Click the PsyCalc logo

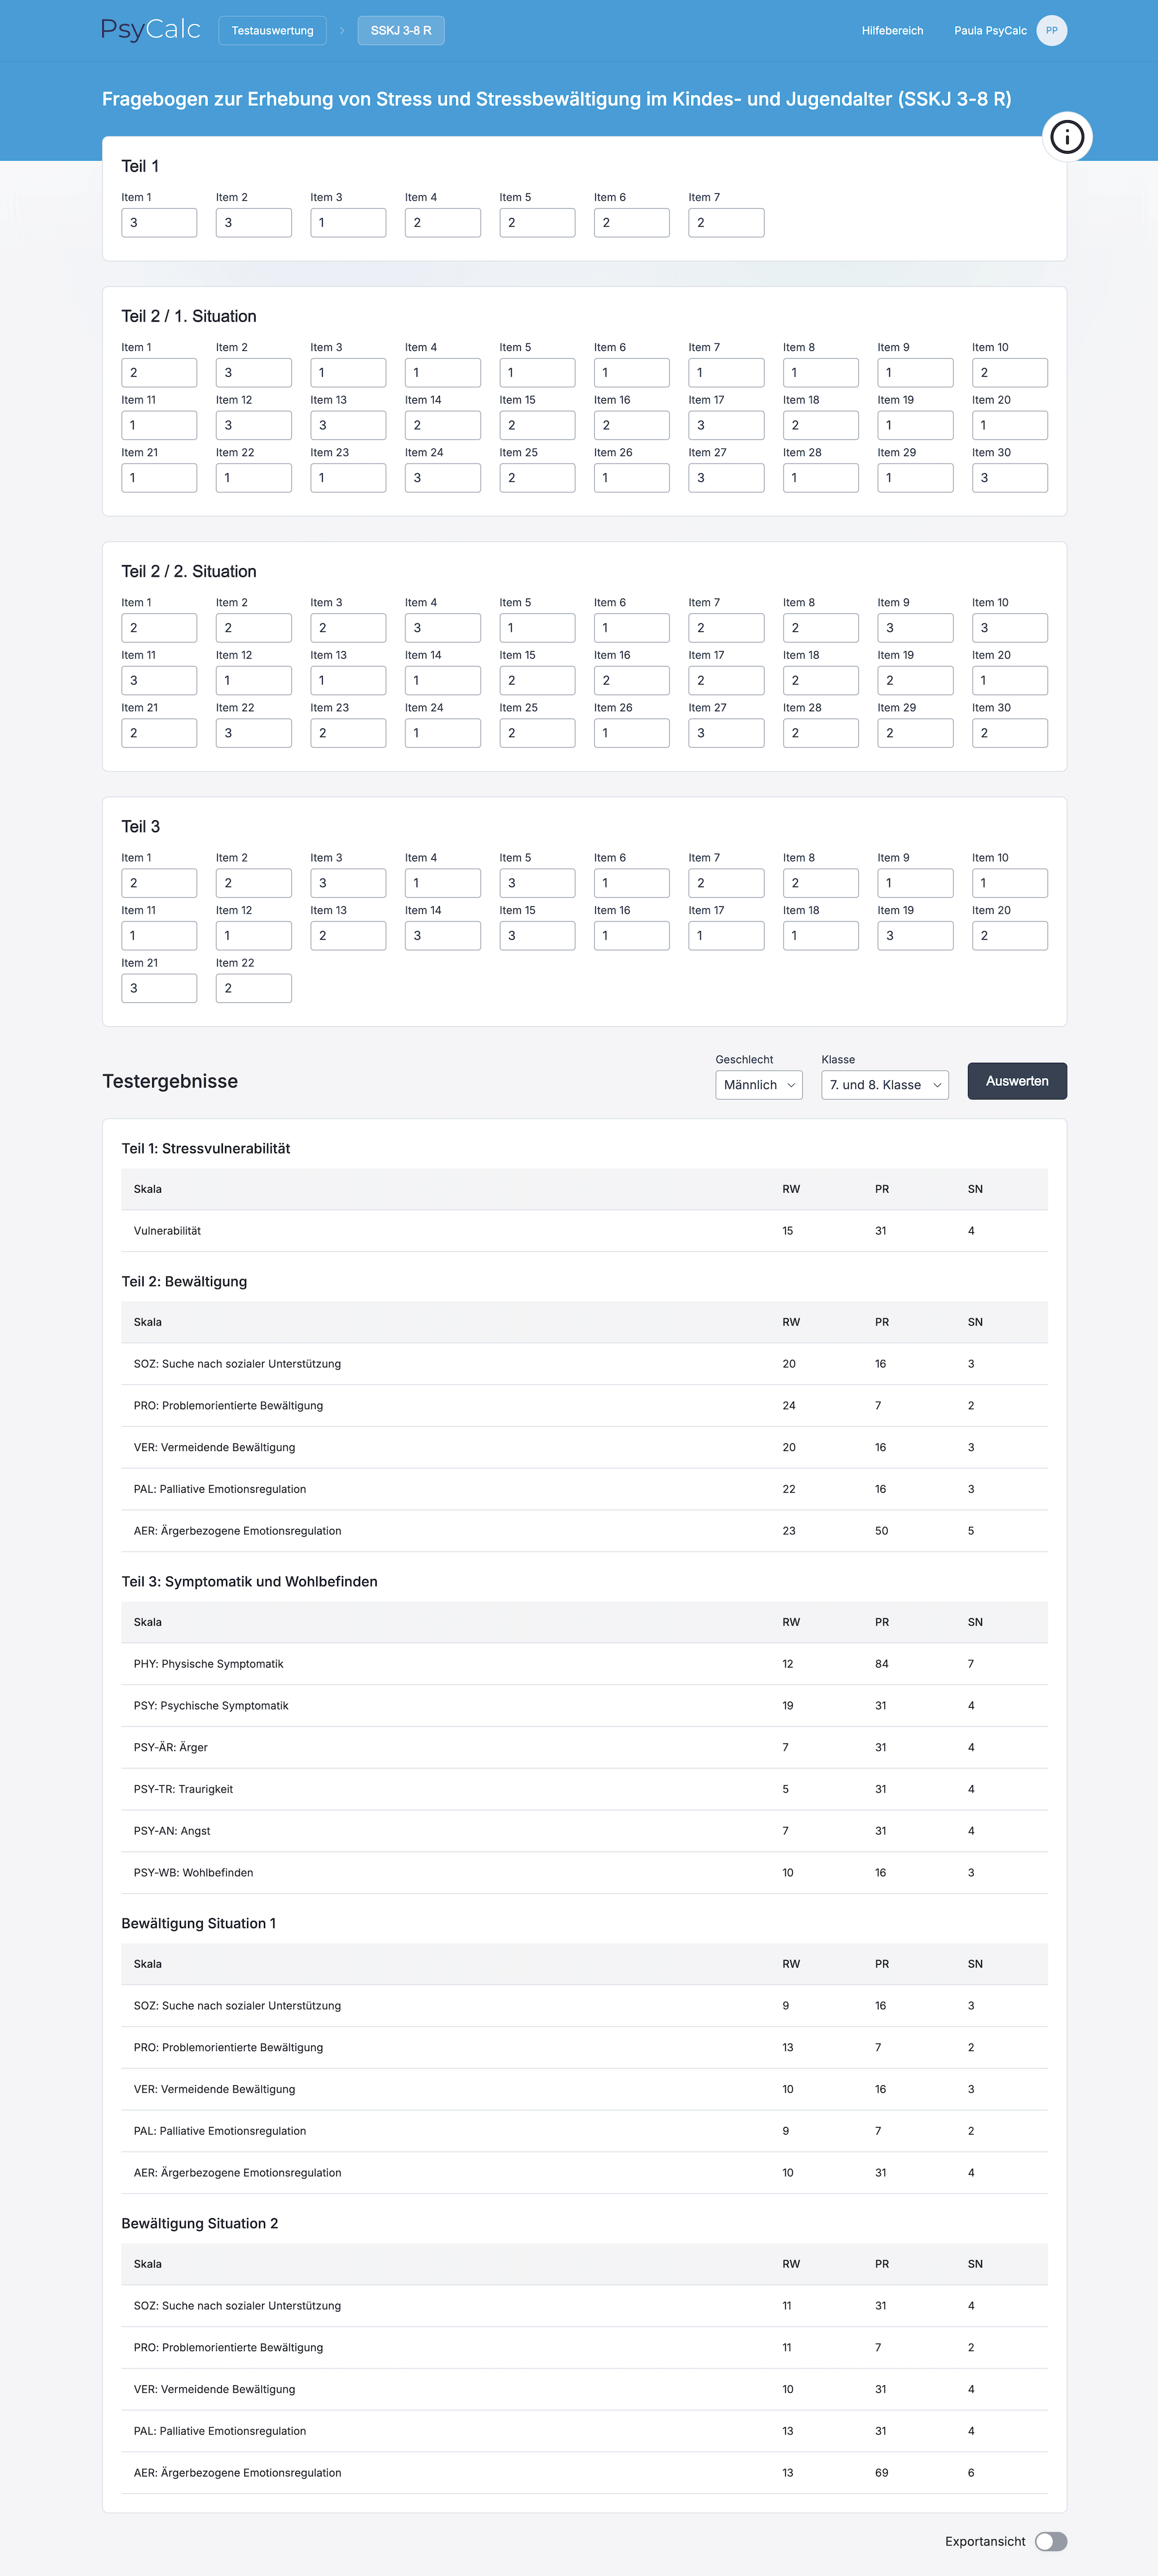pyautogui.click(x=151, y=30)
